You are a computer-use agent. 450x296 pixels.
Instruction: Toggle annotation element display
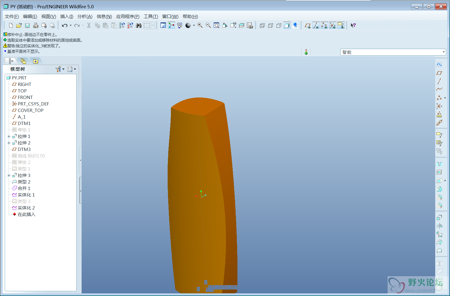341,25
